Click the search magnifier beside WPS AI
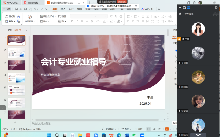 (x=159, y=9)
